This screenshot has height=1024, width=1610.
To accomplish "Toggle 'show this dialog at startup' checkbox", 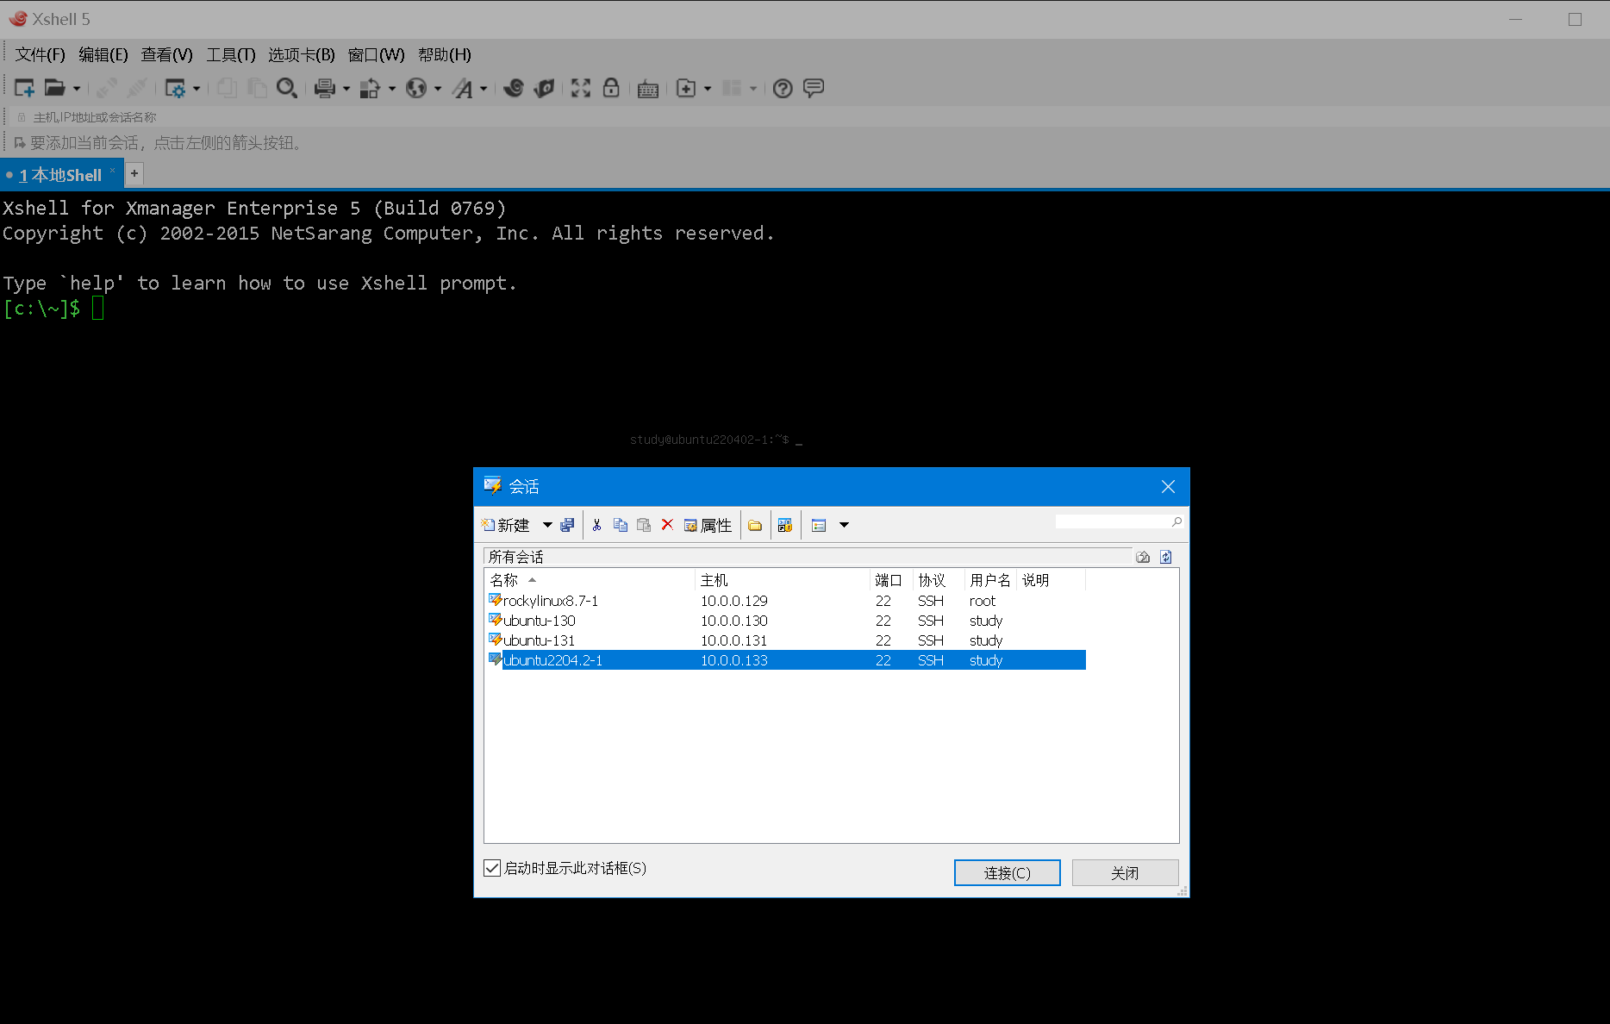I will pos(492,868).
